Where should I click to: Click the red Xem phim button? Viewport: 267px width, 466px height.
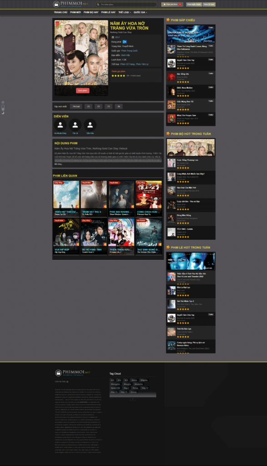click(x=83, y=91)
